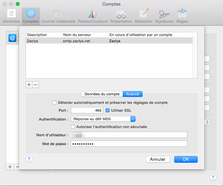Open the Rédaction preferences icon
223x186 pixels.
144,16
